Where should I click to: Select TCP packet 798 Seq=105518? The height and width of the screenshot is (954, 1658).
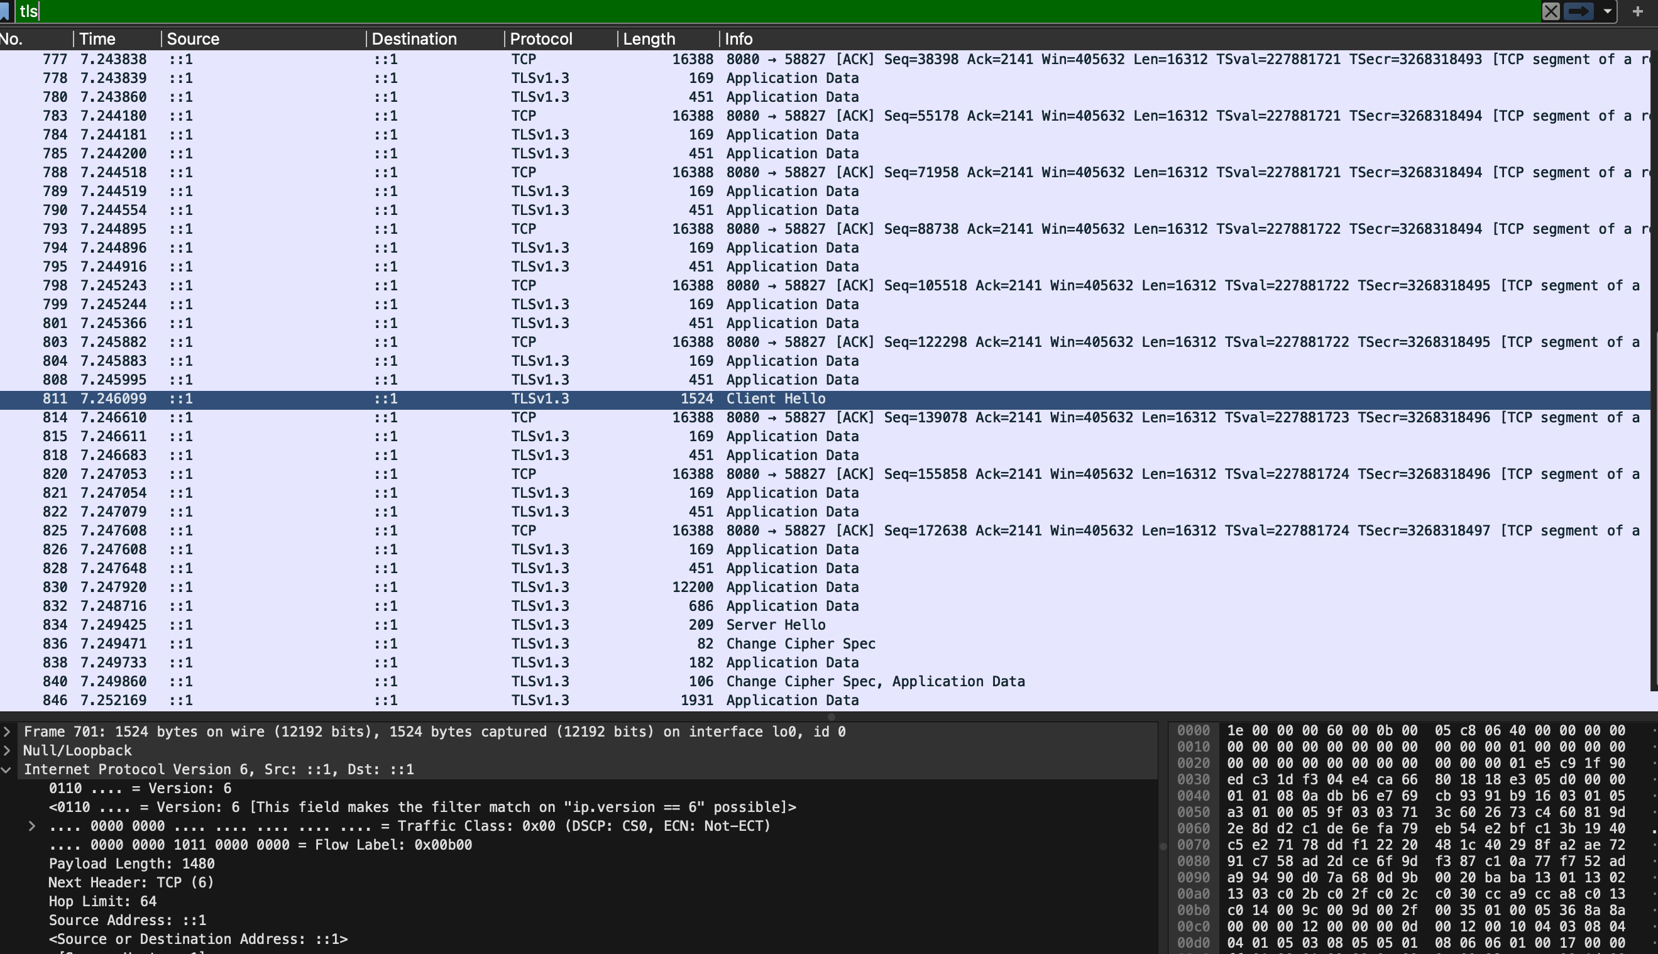[825, 286]
